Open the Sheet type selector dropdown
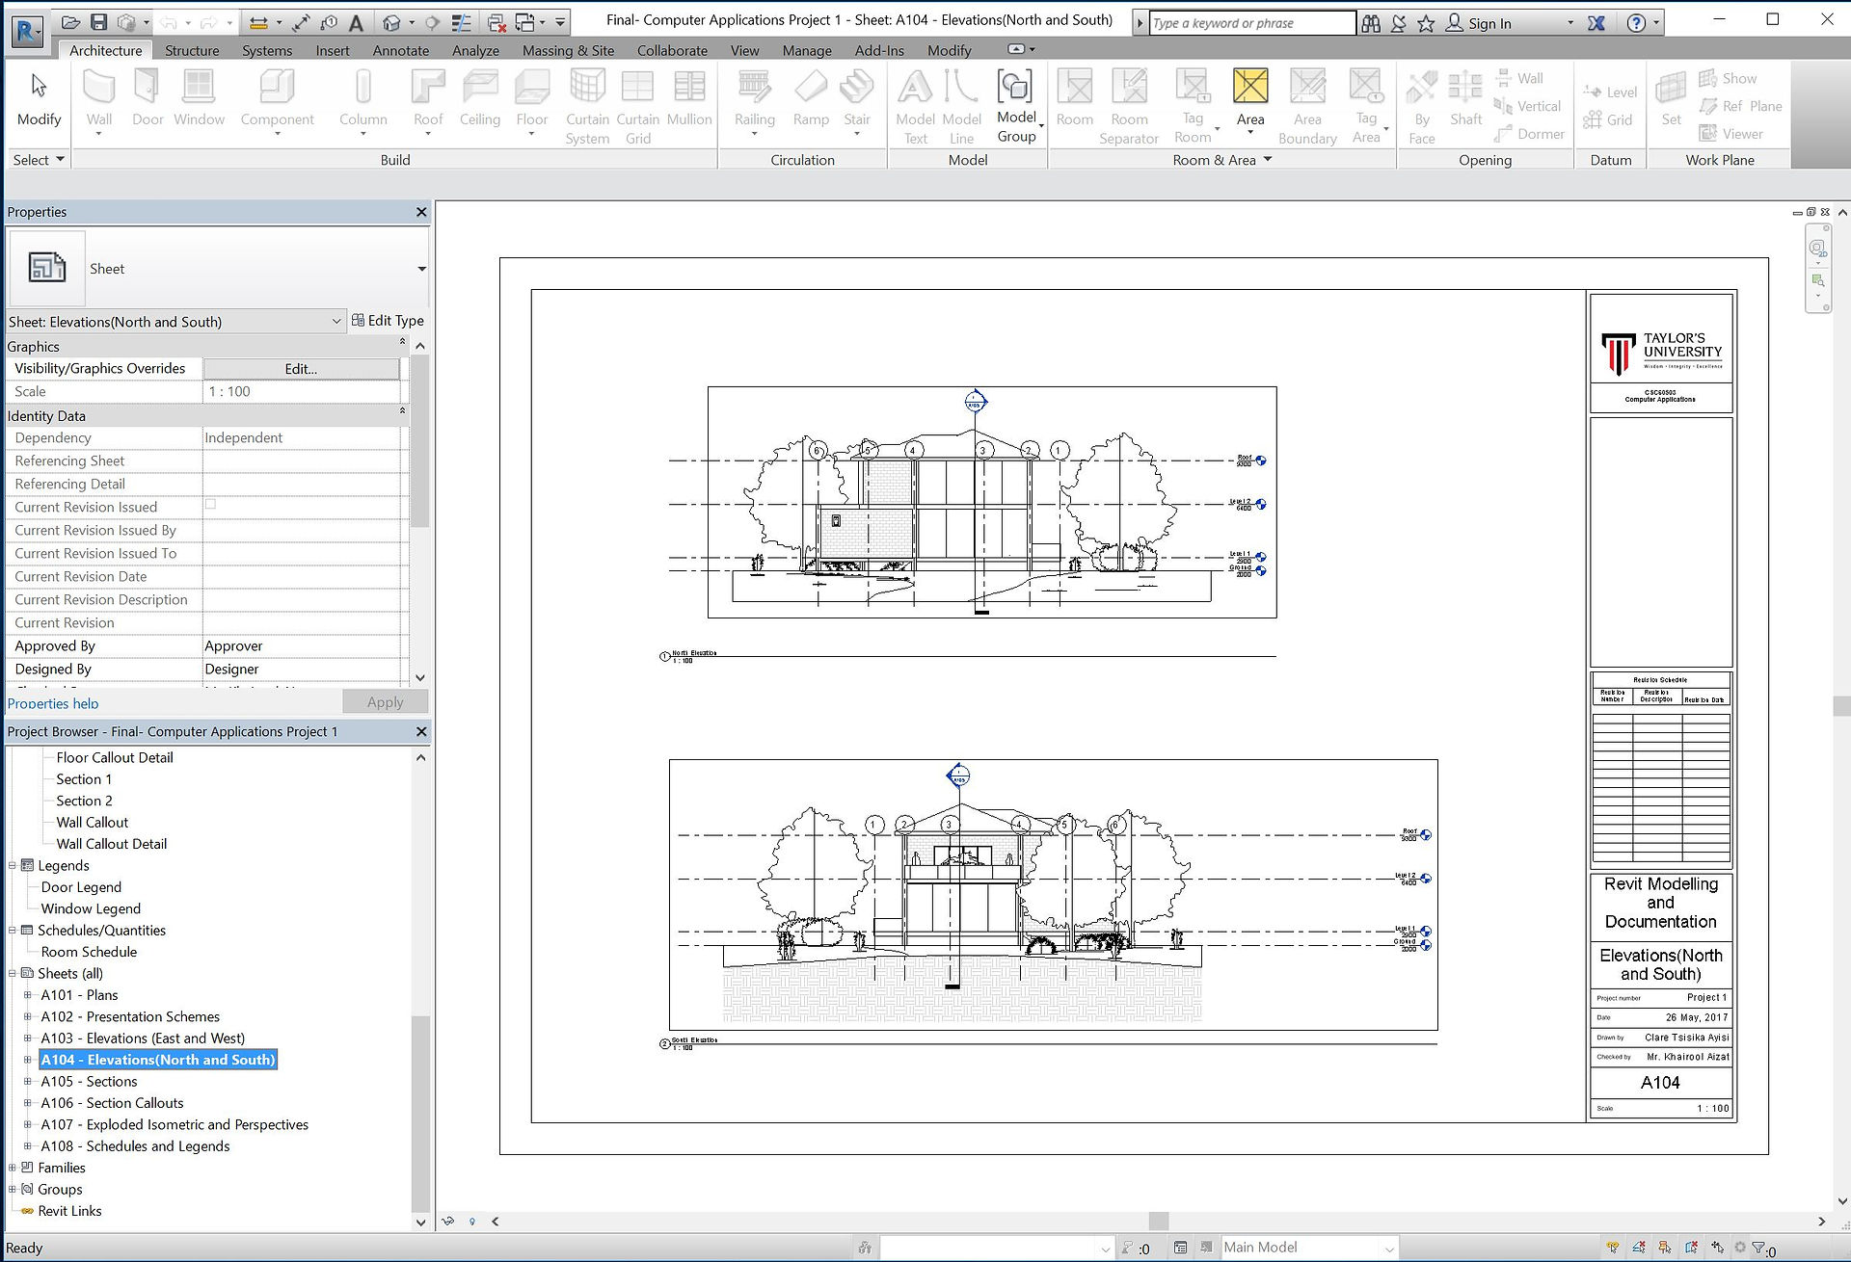Image resolution: width=1851 pixels, height=1262 pixels. (421, 269)
